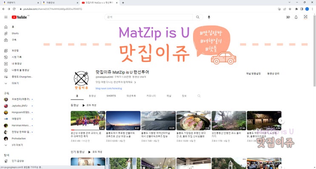The width and height of the screenshot is (316, 169).
Task: Click the channel search magnifier icon
Action: [199, 96]
